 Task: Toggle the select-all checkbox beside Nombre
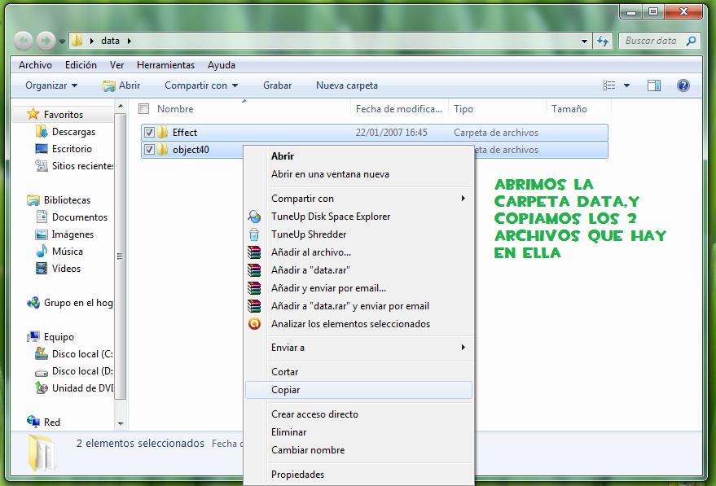[x=143, y=107]
